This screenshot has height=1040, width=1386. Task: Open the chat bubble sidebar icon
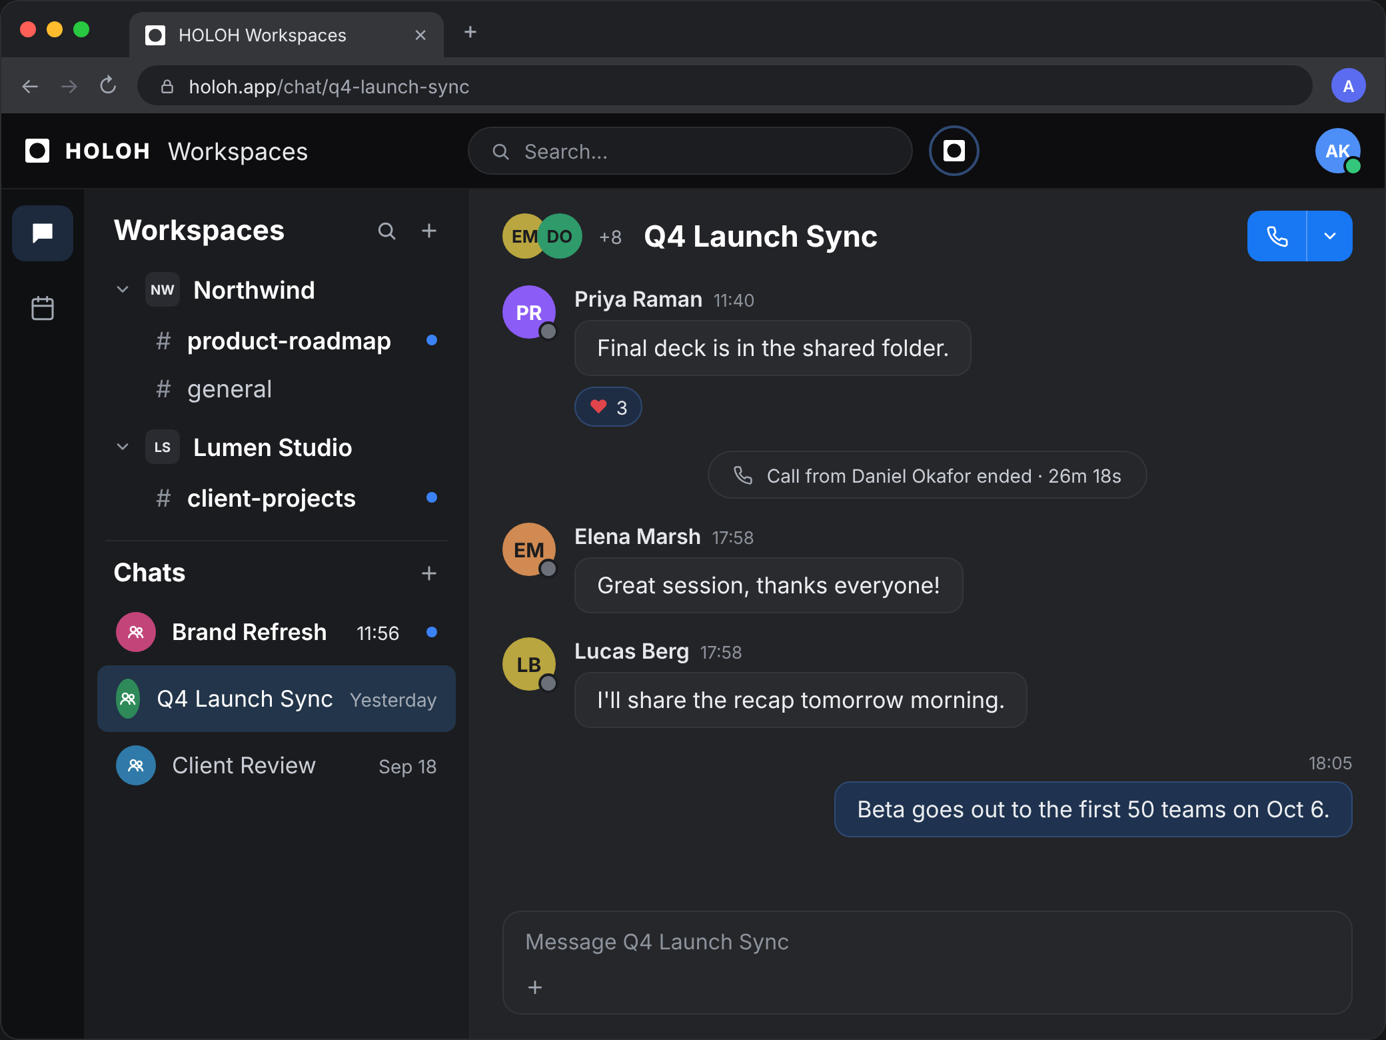[43, 233]
